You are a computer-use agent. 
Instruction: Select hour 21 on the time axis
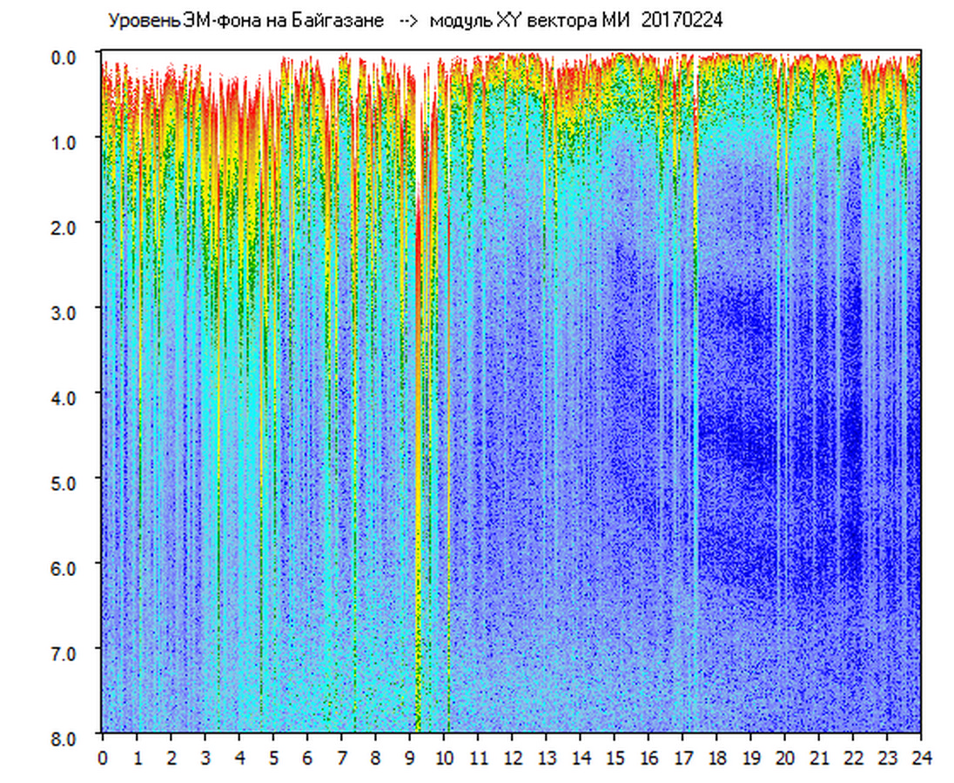coord(819,758)
